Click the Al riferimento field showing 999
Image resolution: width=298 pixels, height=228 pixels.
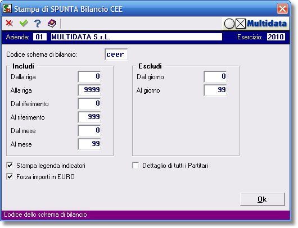click(x=89, y=117)
